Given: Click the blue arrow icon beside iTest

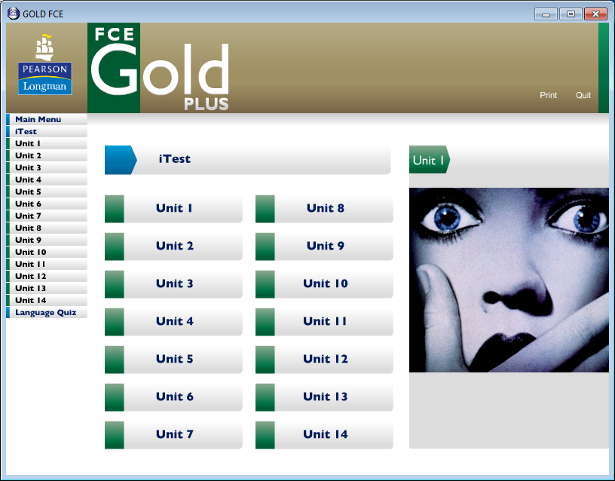Looking at the screenshot, I should [x=120, y=160].
